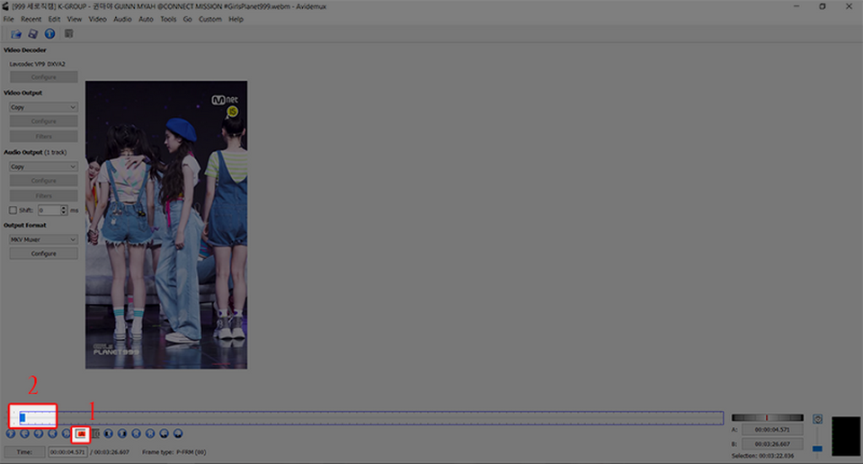Enable the audio Shift checkbox

coord(13,210)
